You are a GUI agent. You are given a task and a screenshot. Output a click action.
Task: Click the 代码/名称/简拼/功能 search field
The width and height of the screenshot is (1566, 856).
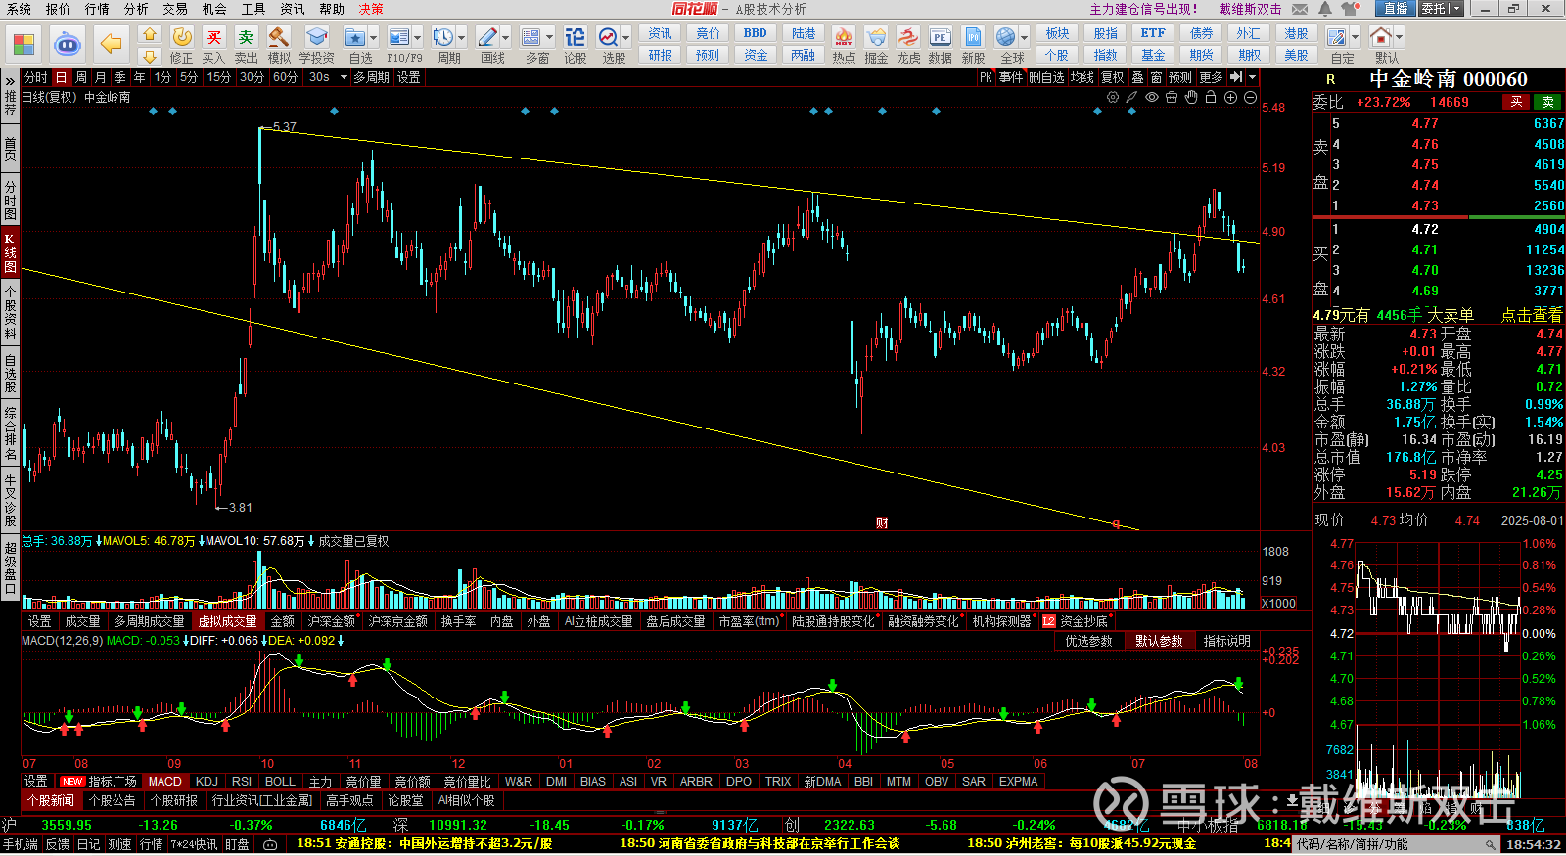(1398, 844)
